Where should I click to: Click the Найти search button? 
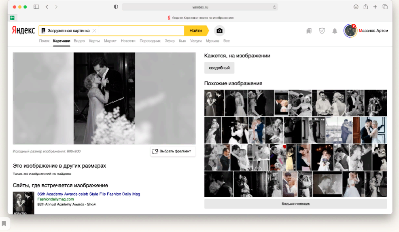[x=196, y=31]
